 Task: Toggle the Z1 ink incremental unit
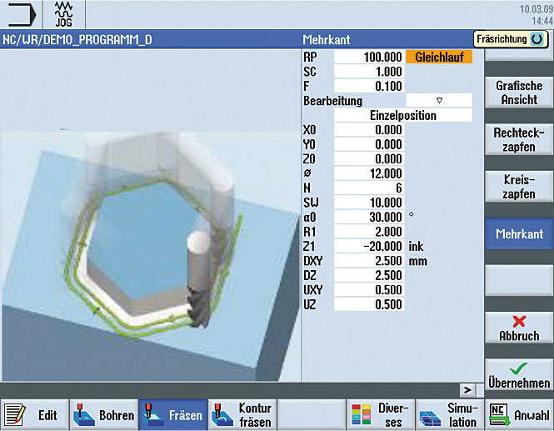point(417,247)
